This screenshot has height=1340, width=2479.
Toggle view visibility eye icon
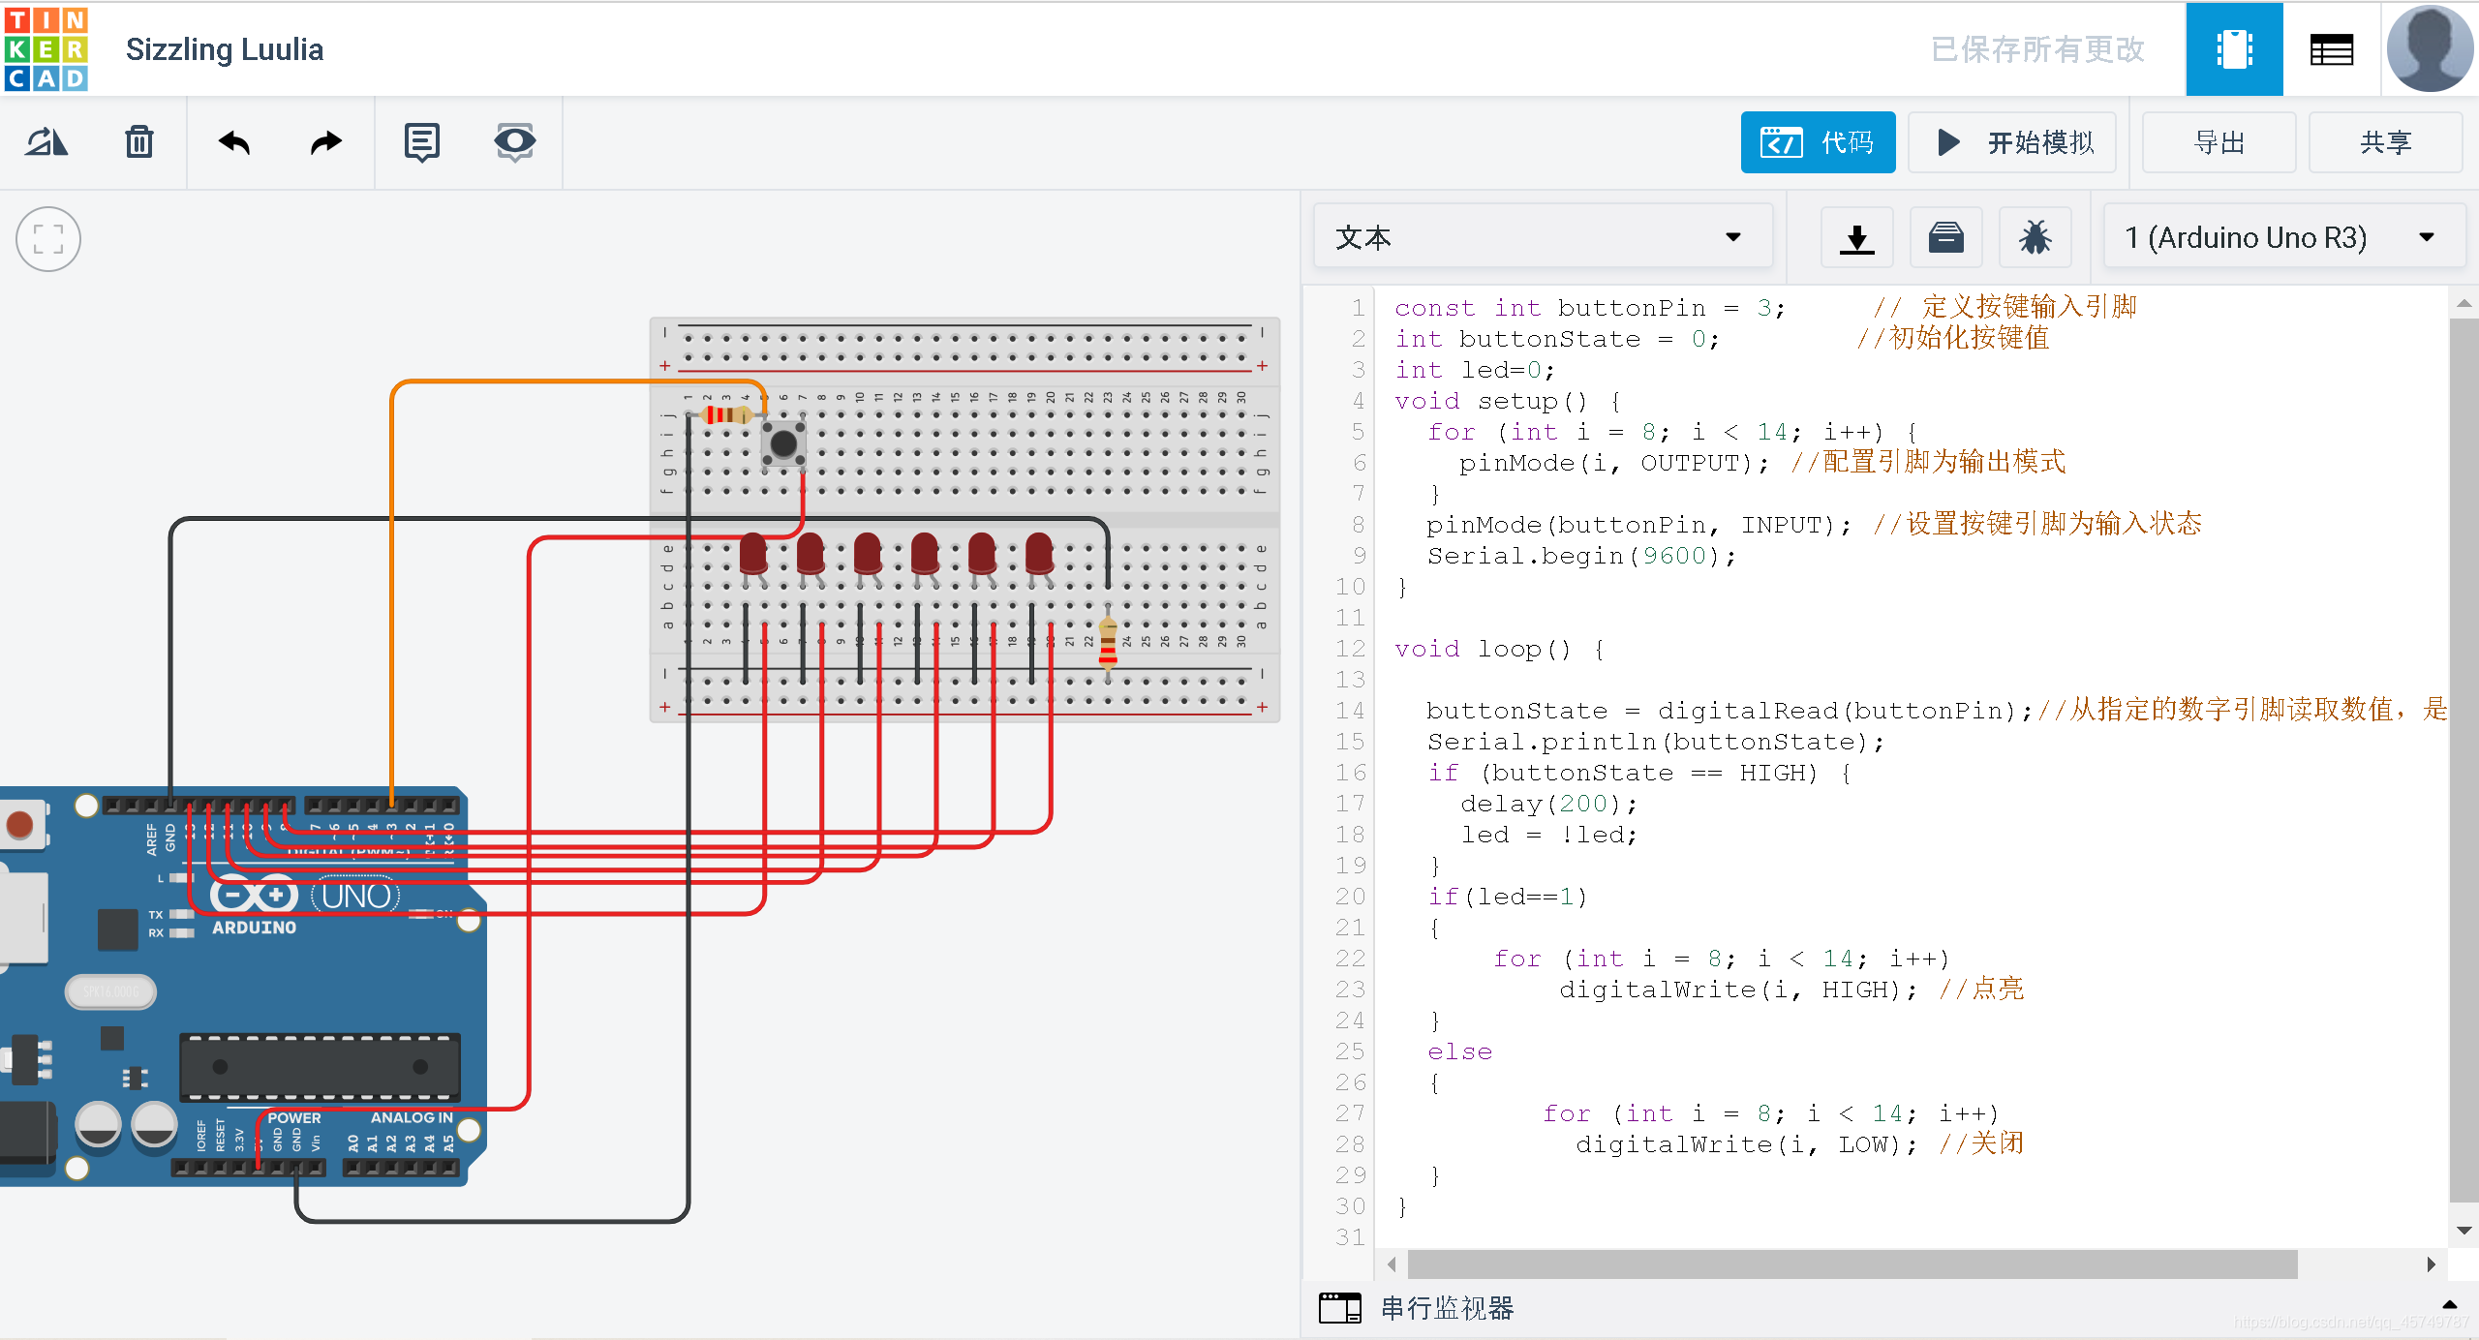[x=514, y=142]
